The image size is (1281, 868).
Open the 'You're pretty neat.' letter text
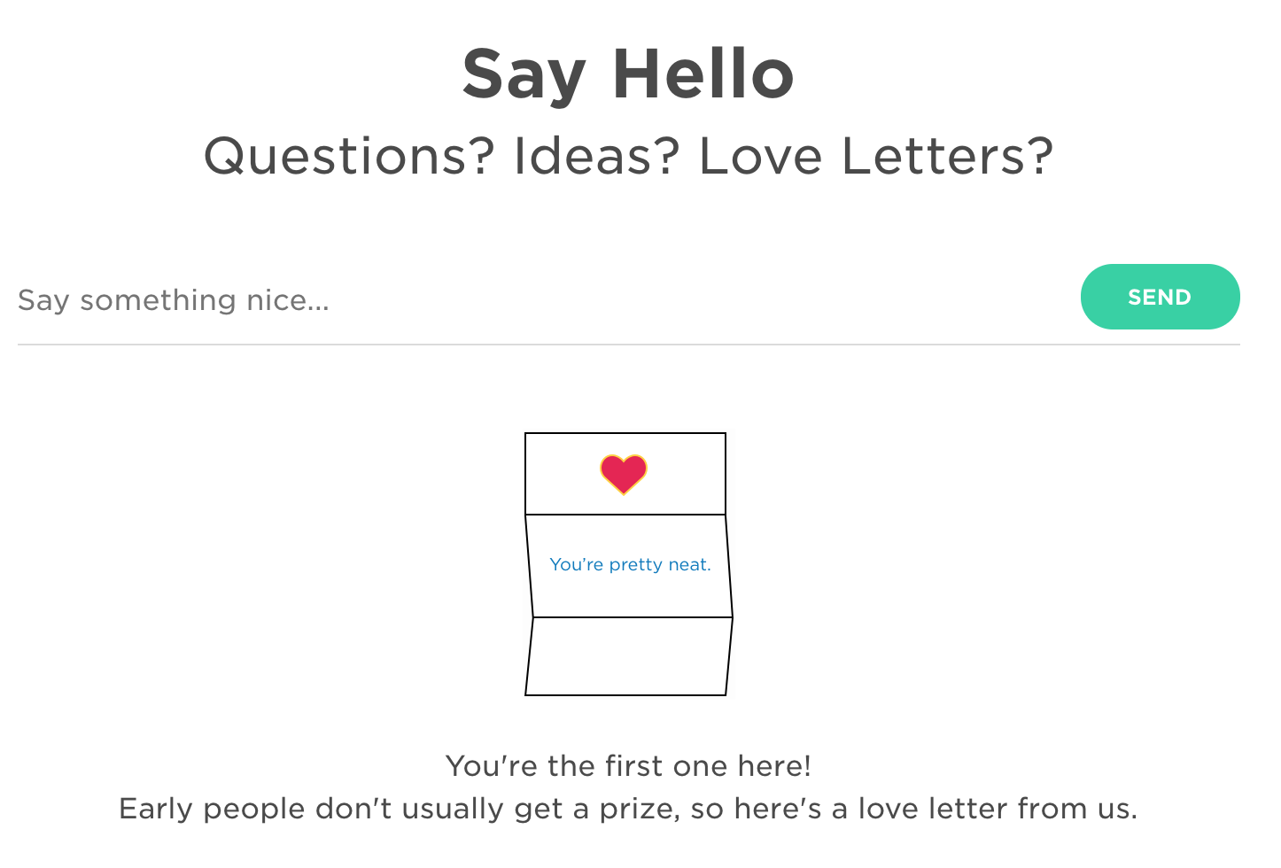[630, 564]
